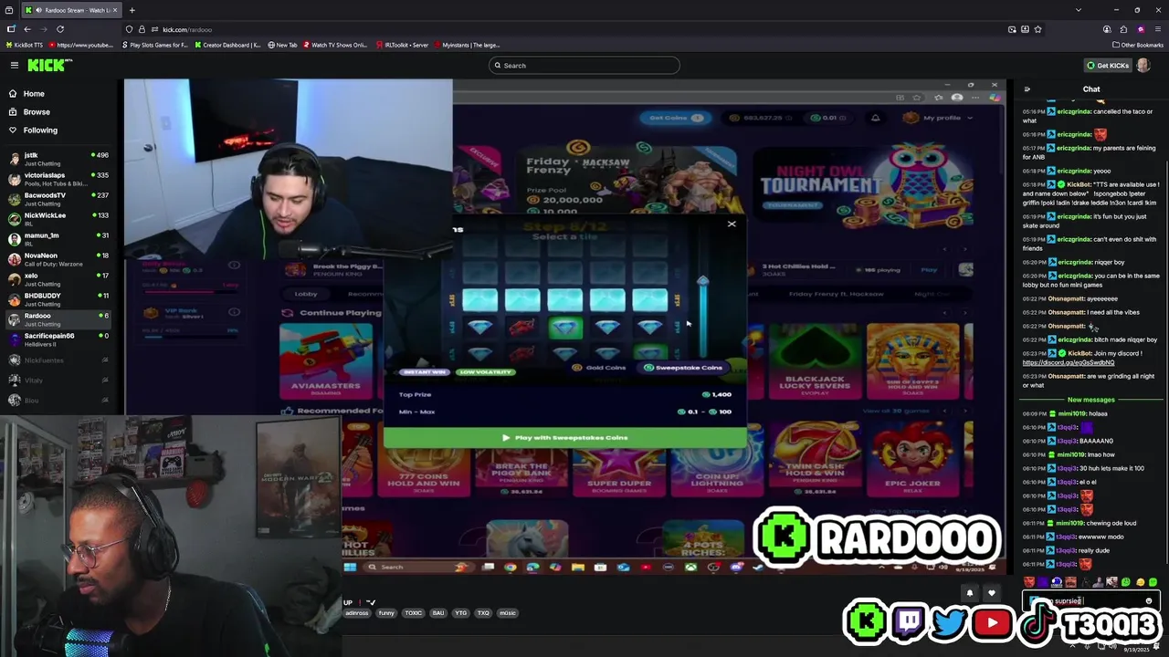Click the site padlock icon
The image size is (1169, 657).
point(142,29)
